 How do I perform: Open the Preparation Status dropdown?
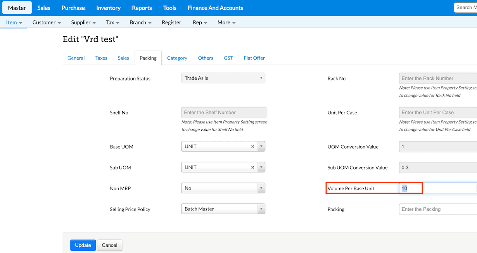tap(223, 78)
